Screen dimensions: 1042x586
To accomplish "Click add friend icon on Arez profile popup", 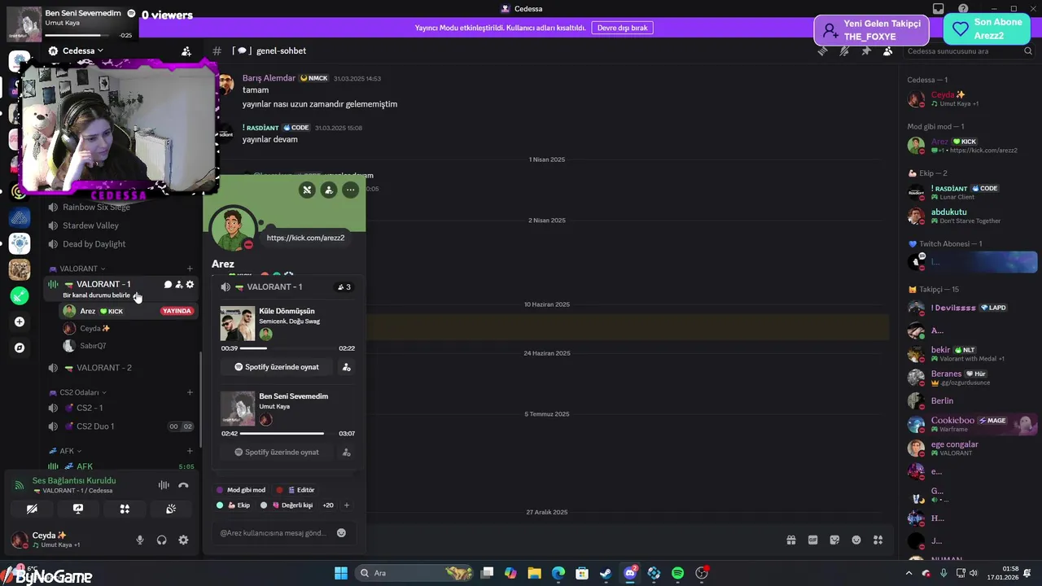I will coord(329,190).
